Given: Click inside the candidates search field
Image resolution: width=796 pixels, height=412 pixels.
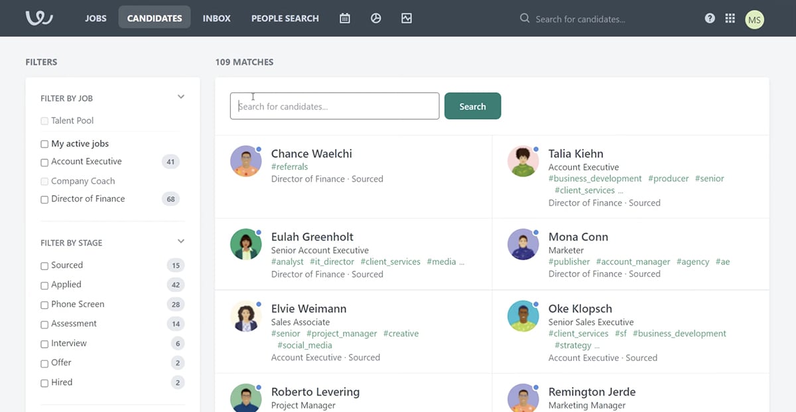Looking at the screenshot, I should 334,106.
